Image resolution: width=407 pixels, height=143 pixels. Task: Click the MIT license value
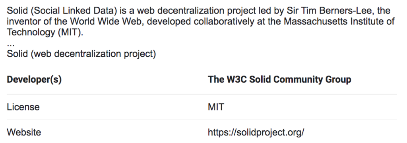point(216,107)
